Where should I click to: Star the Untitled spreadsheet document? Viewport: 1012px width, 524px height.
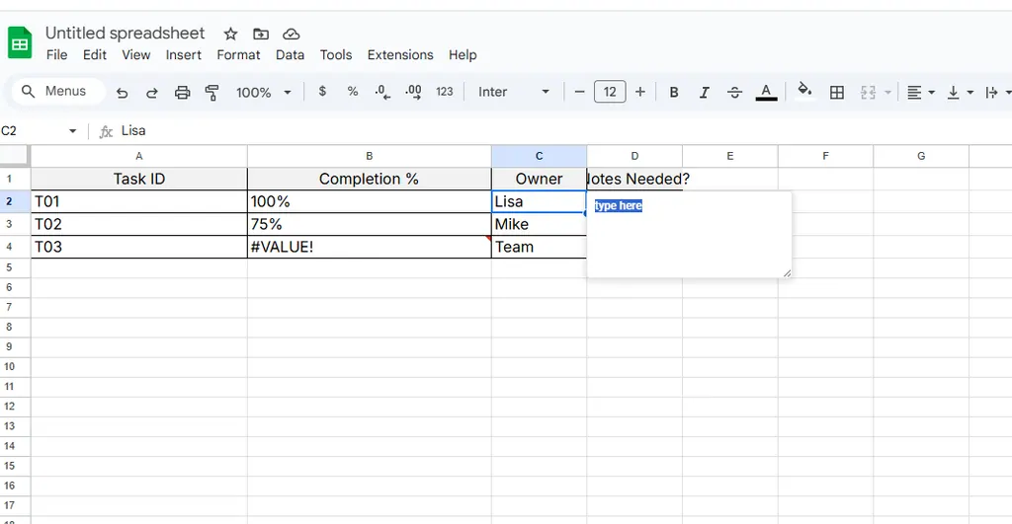click(x=230, y=34)
